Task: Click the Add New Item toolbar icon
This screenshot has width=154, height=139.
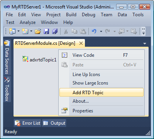Action: (25, 31)
